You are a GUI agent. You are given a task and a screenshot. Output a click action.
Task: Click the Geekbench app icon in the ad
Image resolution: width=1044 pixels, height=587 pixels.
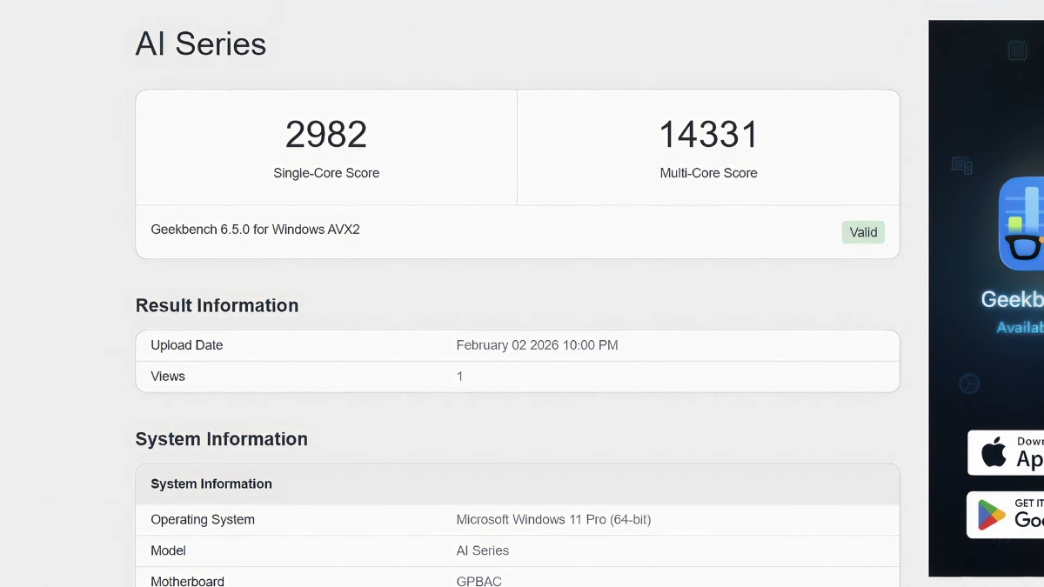(1023, 223)
